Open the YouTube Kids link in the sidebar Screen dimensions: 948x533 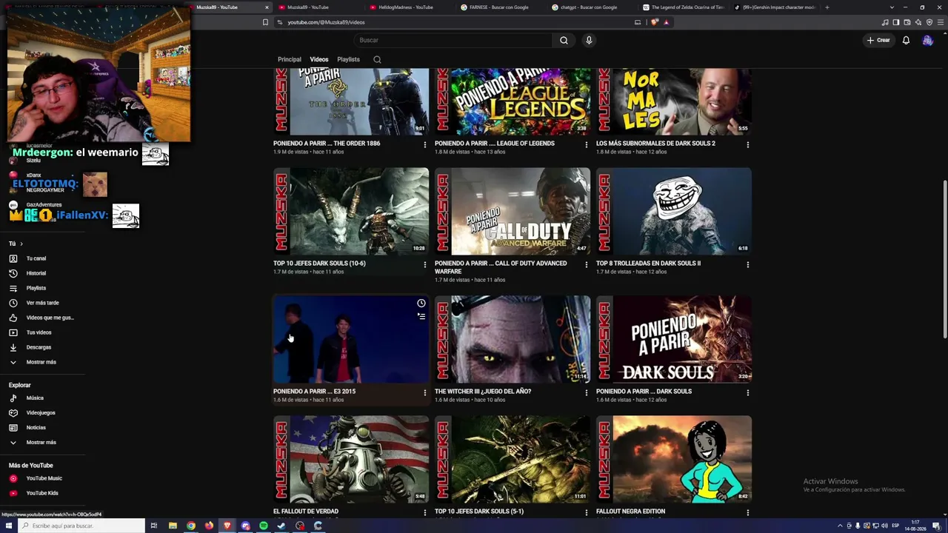click(41, 493)
